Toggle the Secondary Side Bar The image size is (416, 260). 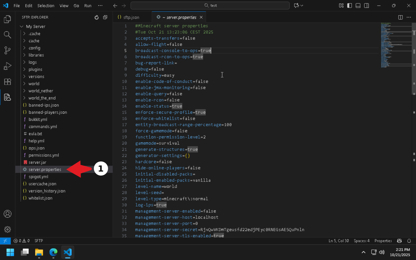366,6
